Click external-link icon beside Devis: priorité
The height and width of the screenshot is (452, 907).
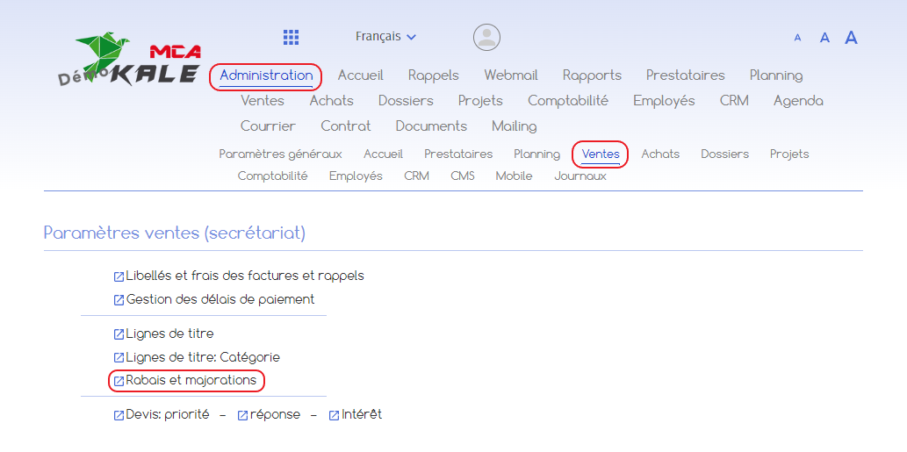119,416
